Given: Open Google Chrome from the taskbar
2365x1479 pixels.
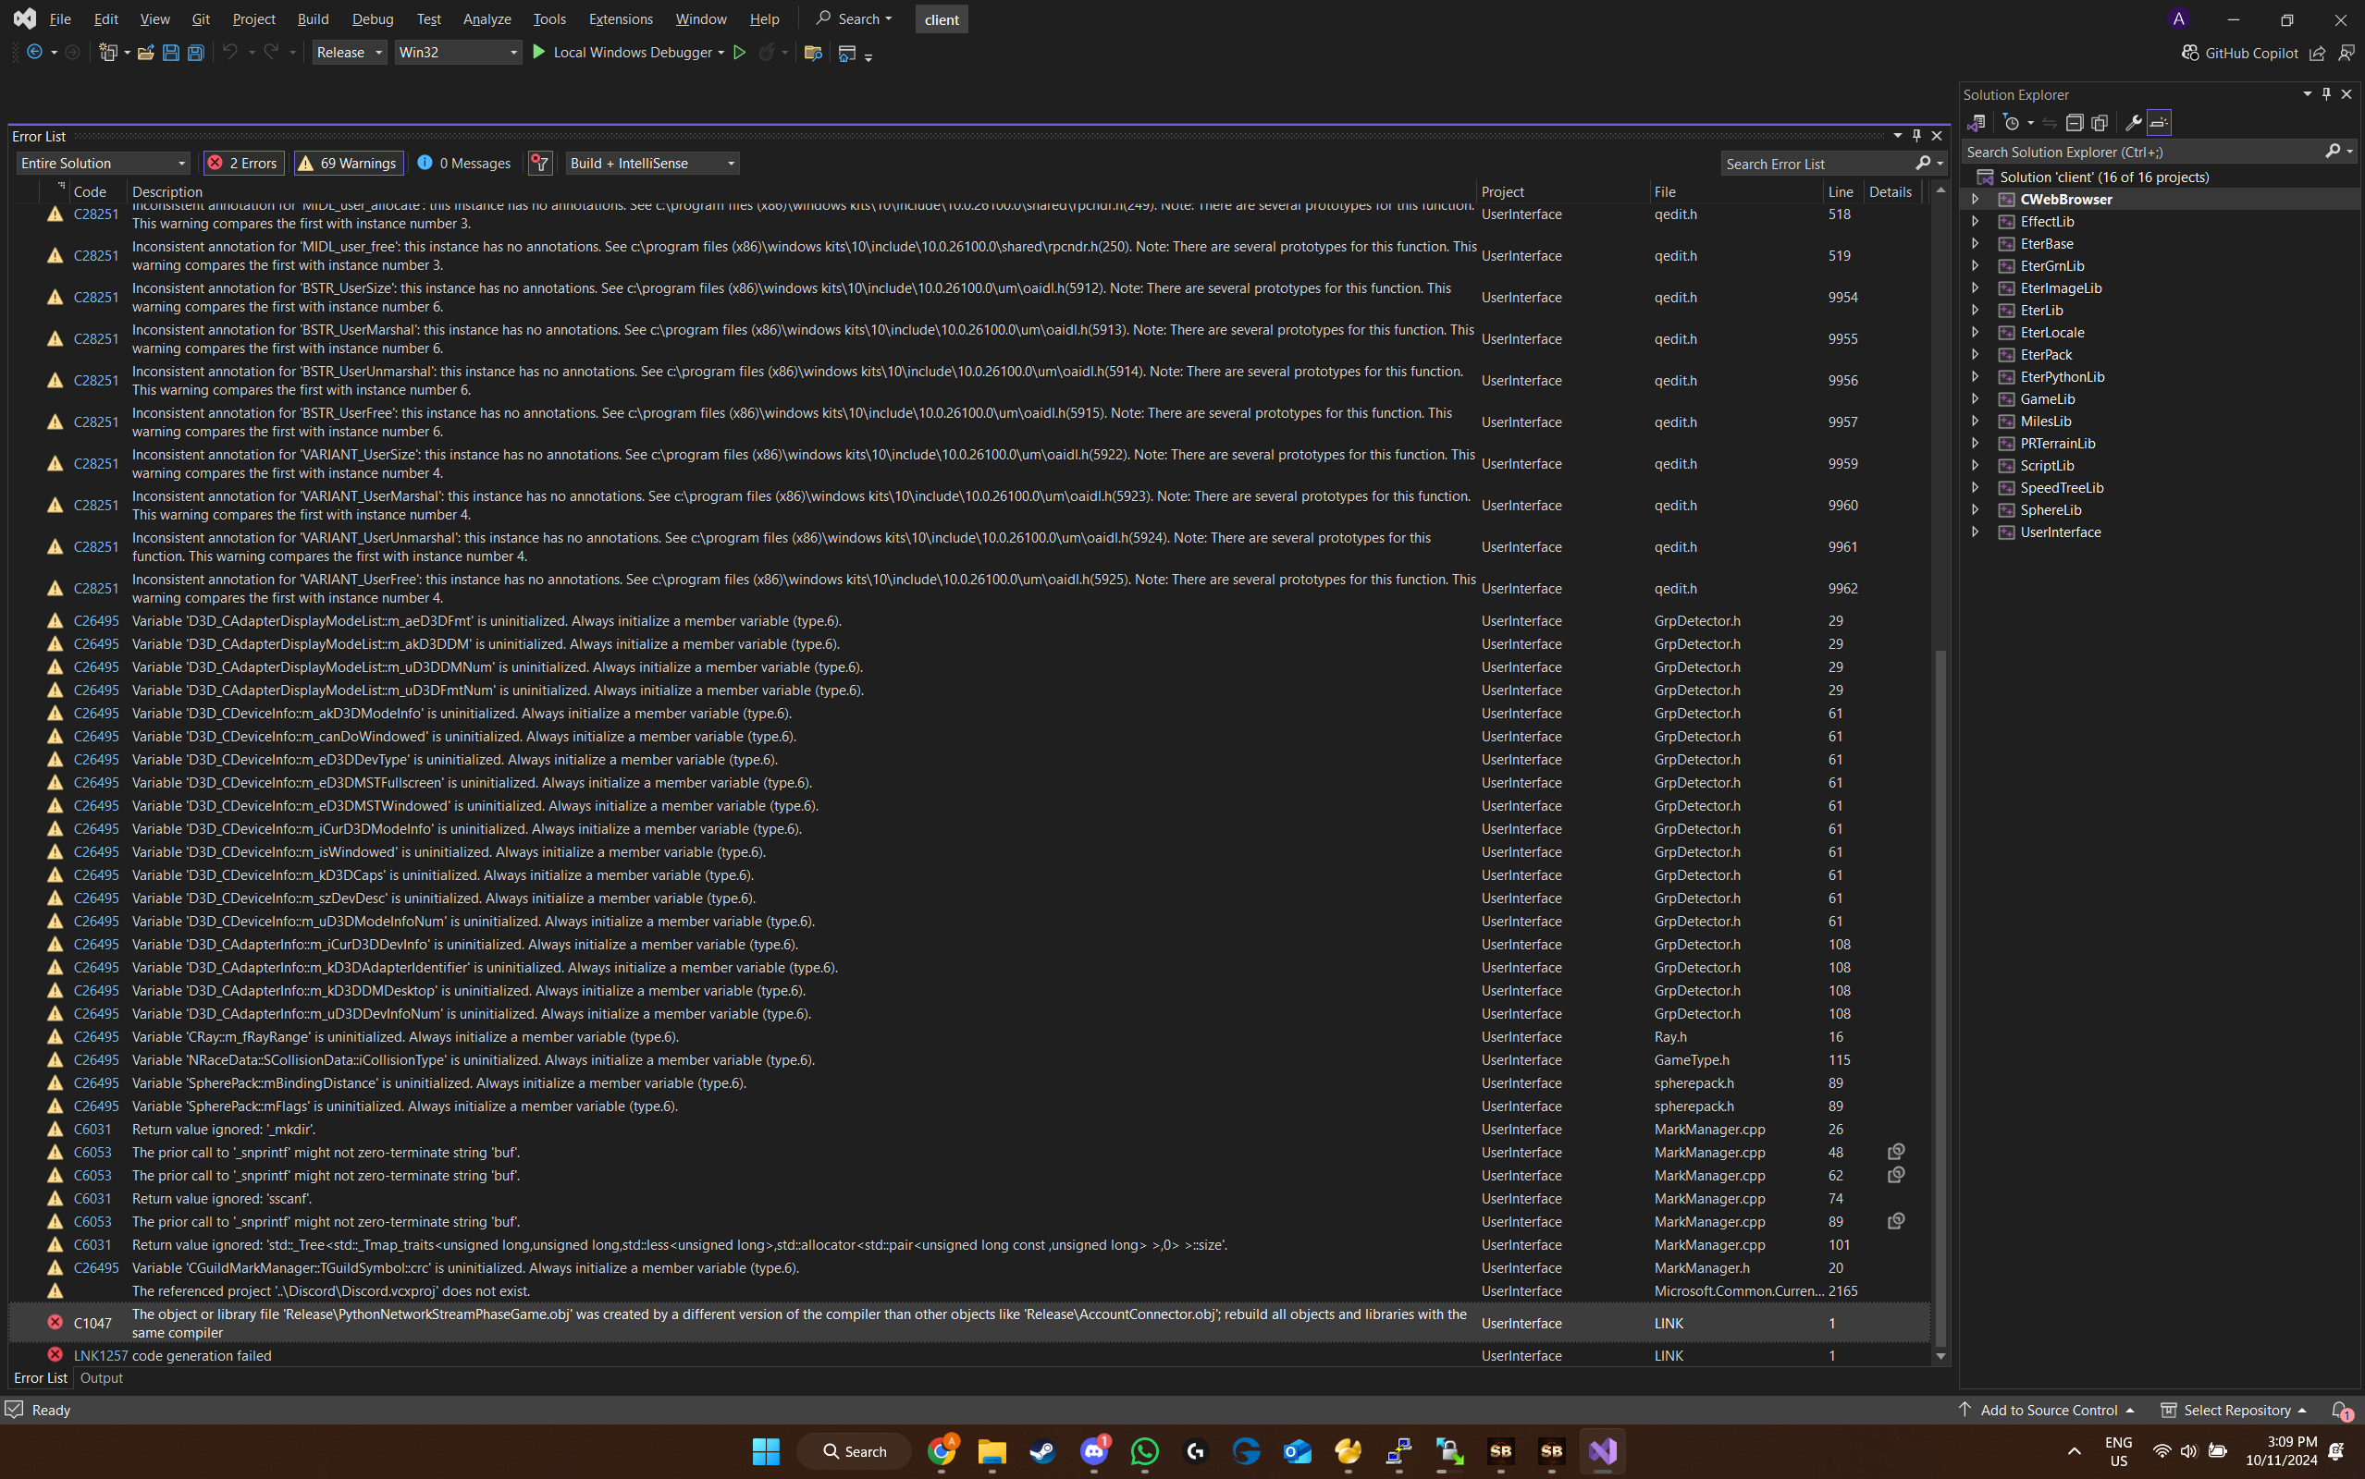Looking at the screenshot, I should point(942,1451).
